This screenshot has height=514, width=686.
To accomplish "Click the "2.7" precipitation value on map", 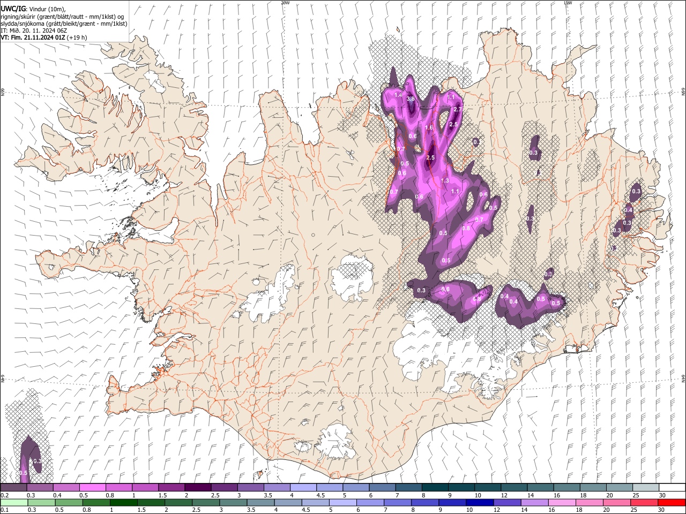I will pos(457,109).
